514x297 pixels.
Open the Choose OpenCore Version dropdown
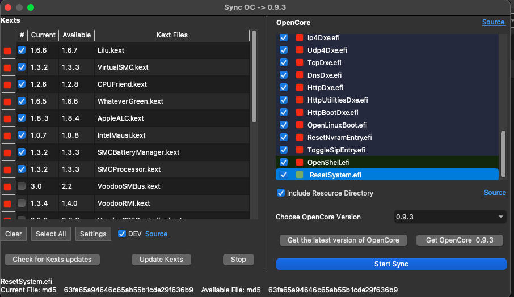[x=450, y=217]
